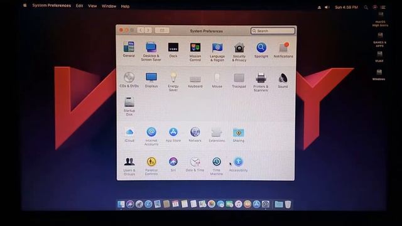Open Messages from the Dock
The image size is (402, 226).
pos(220,204)
